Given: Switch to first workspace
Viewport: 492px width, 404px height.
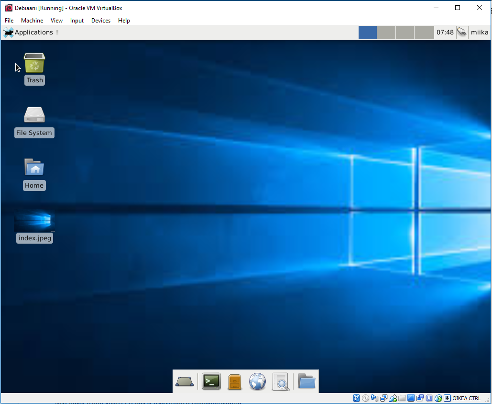Looking at the screenshot, I should pos(367,33).
